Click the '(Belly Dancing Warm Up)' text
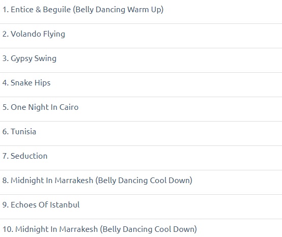 [118, 10]
